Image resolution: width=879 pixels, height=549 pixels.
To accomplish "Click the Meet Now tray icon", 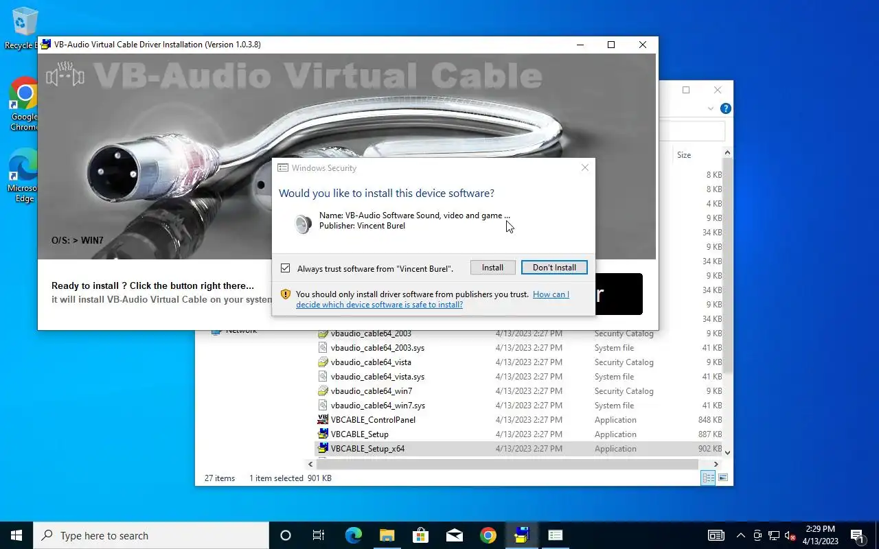I will 757,535.
